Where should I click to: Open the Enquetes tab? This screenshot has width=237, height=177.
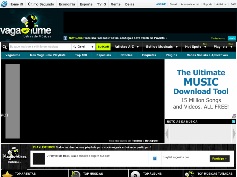pos(149,55)
